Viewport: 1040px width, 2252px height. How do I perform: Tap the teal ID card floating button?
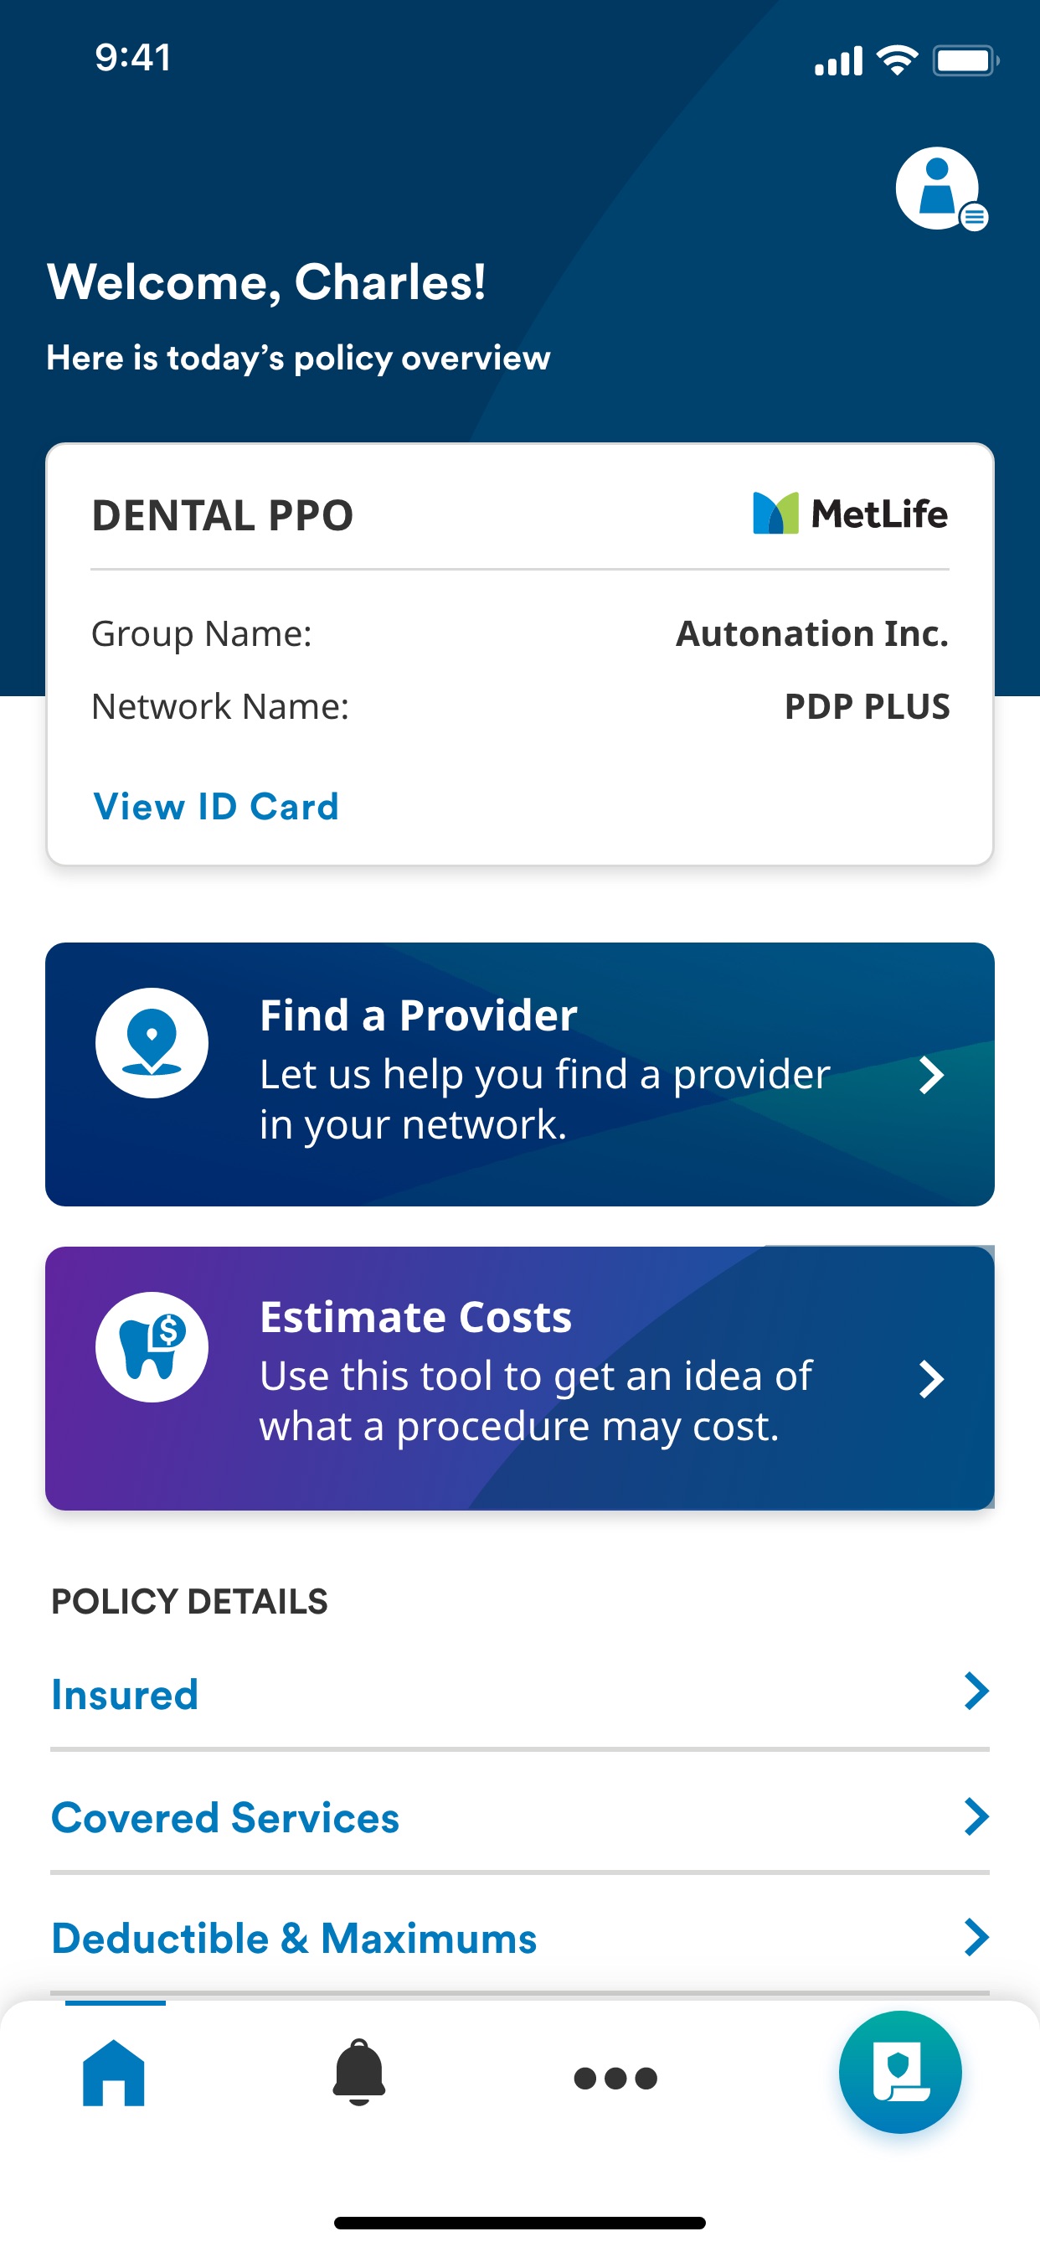[x=900, y=2073]
